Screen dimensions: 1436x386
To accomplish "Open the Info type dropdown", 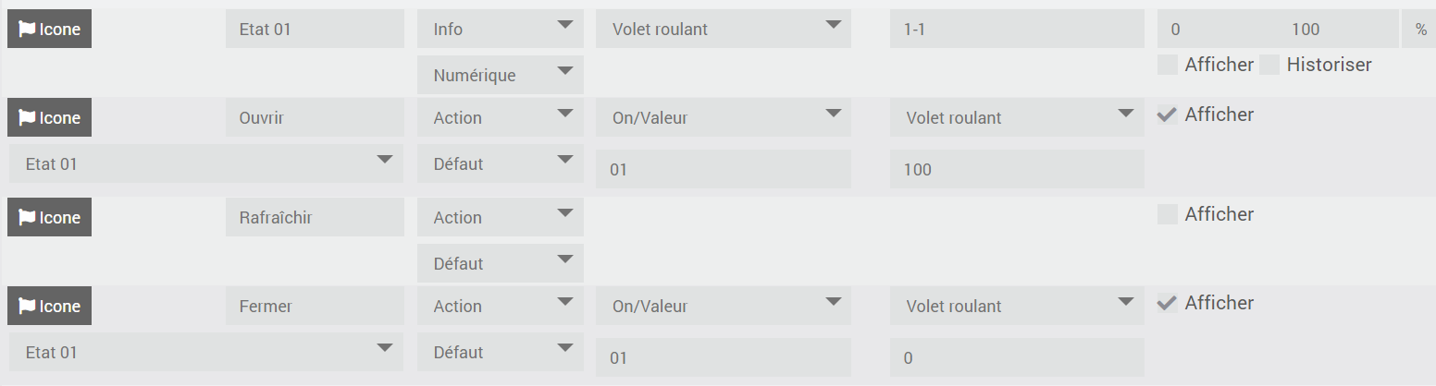I will click(x=500, y=30).
